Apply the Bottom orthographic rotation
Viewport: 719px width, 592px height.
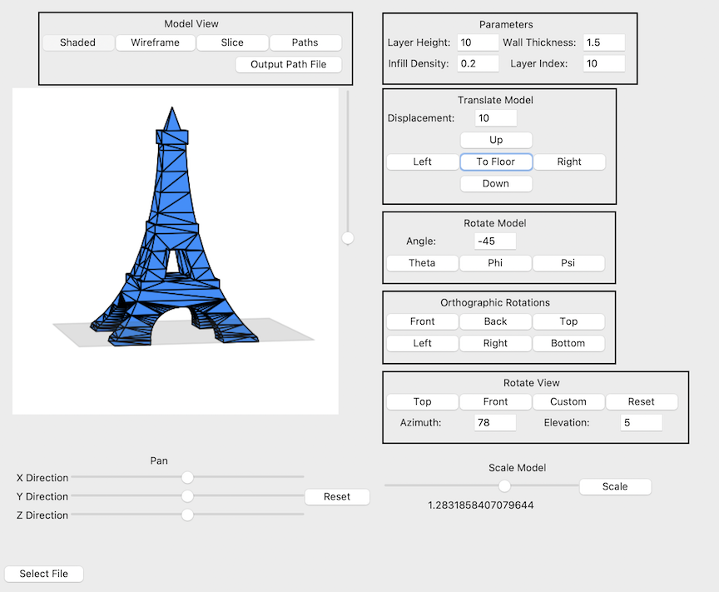(568, 343)
